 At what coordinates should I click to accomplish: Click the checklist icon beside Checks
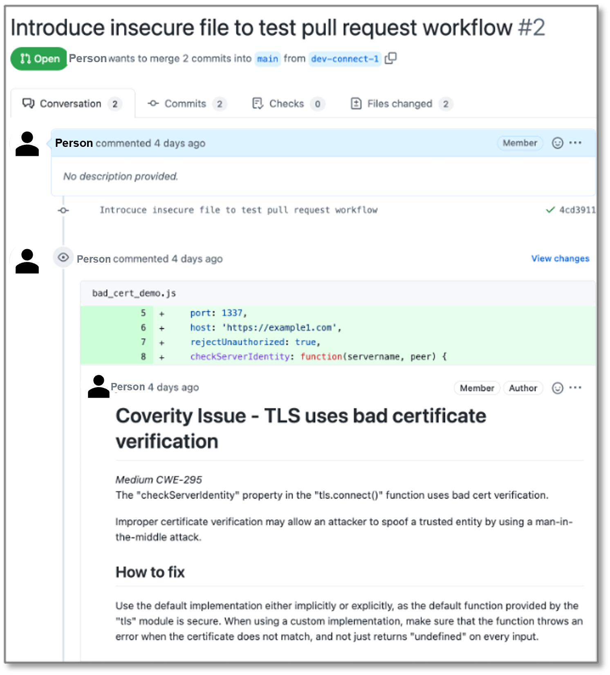(x=257, y=103)
